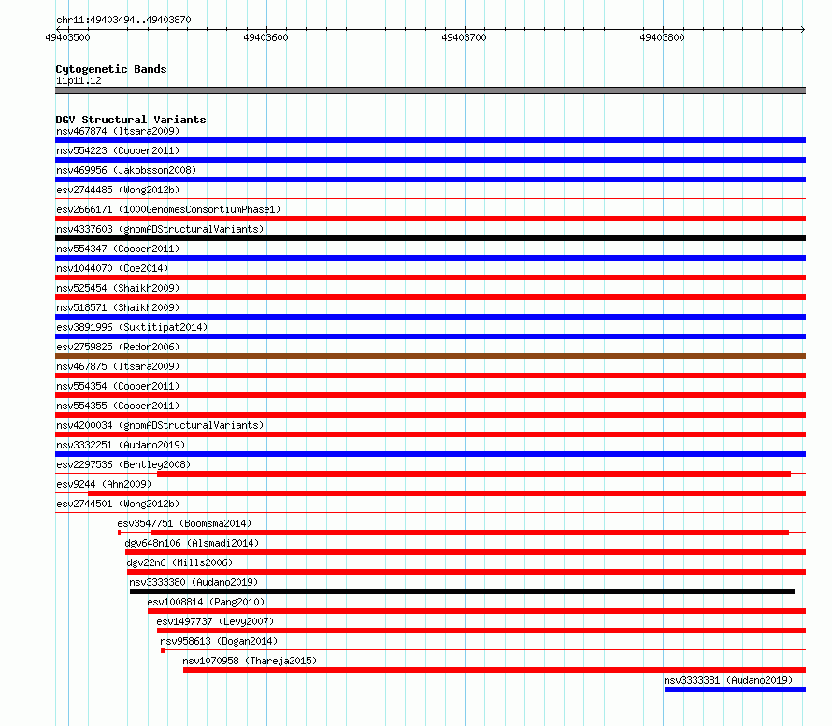Click the brown bar under esv2759825
The image size is (832, 726).
click(x=430, y=356)
